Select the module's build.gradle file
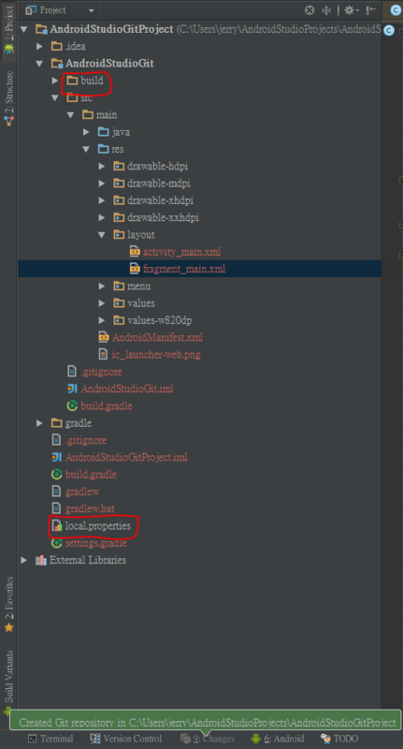 pos(107,406)
